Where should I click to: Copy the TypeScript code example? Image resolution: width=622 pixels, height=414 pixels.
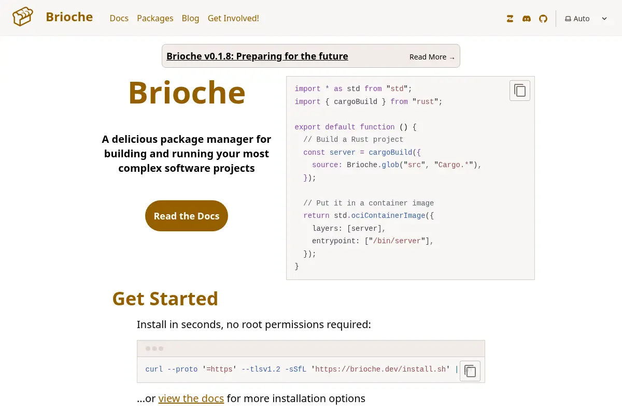pos(520,91)
